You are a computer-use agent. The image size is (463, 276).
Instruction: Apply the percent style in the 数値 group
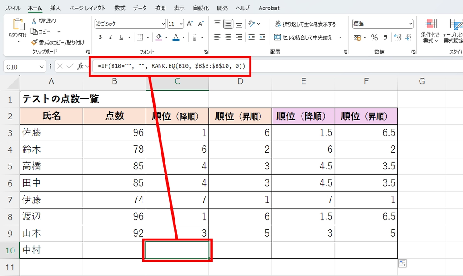point(374,38)
